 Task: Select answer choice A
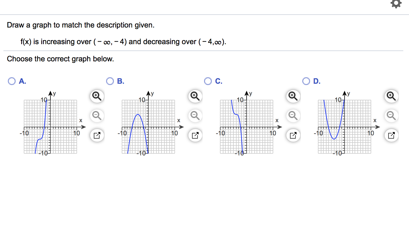tap(11, 81)
